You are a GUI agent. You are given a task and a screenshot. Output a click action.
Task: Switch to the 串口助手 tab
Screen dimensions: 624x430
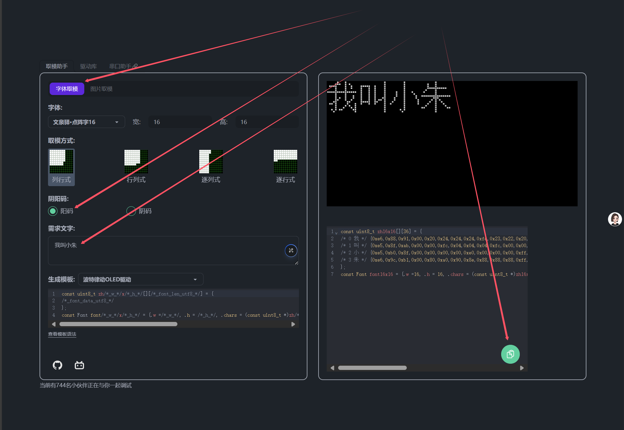click(x=123, y=66)
